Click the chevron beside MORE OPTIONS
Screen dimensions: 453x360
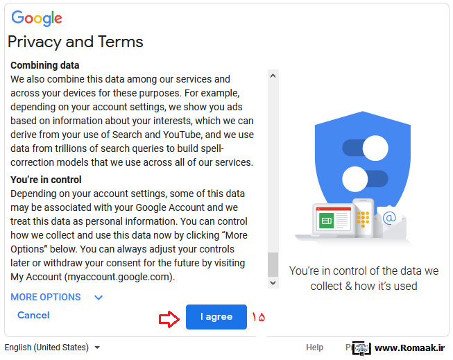(99, 298)
